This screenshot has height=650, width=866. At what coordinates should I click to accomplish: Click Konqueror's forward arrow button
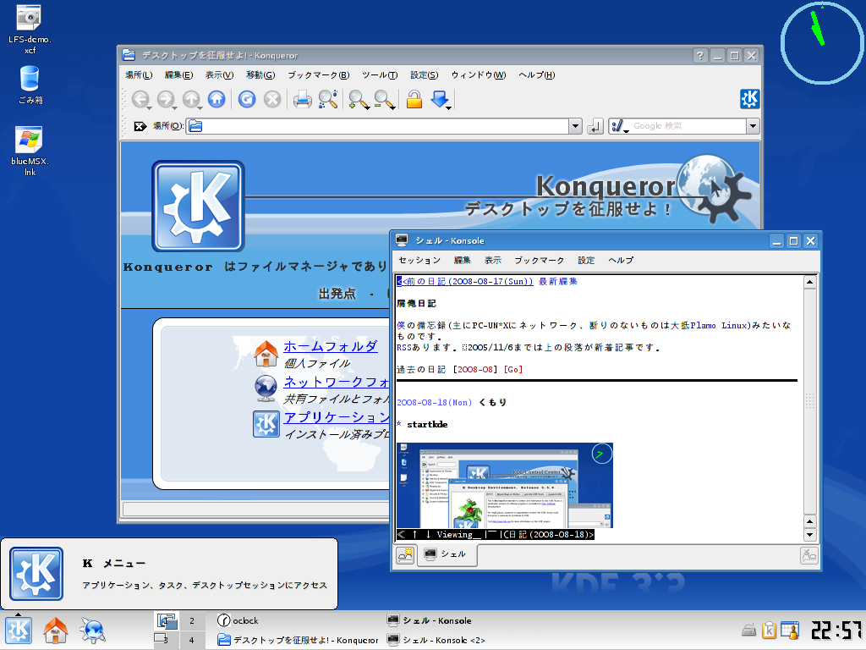166,100
